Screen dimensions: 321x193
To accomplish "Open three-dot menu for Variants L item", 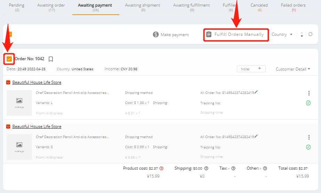I will tap(309, 93).
